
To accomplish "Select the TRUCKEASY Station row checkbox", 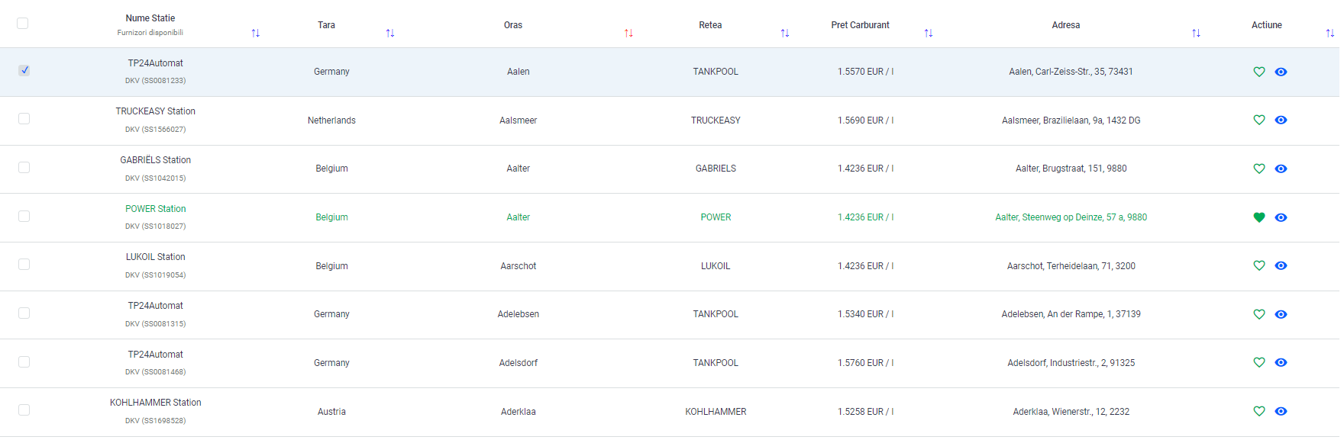I will click(x=24, y=119).
